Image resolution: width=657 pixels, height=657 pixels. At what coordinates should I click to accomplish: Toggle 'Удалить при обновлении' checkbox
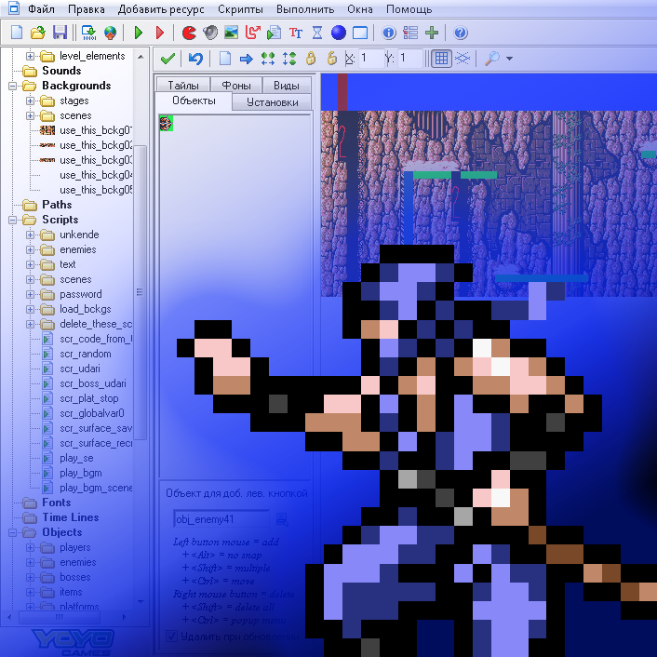(171, 636)
